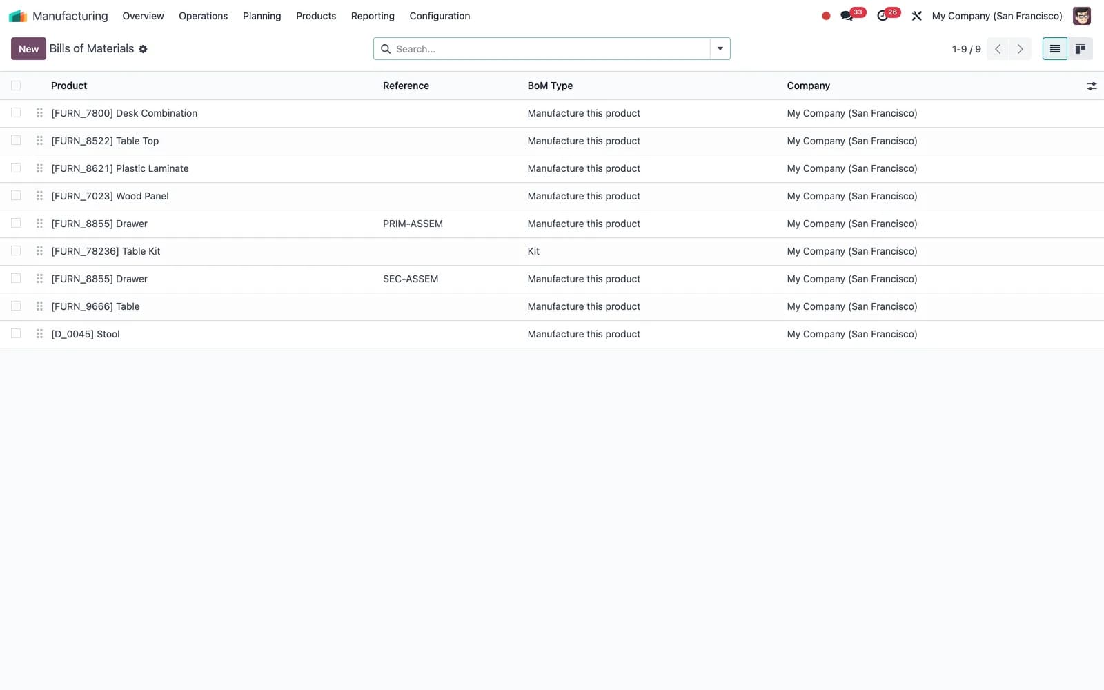Open the debug tools wrench icon
Viewport: 1104px width, 690px height.
[917, 16]
